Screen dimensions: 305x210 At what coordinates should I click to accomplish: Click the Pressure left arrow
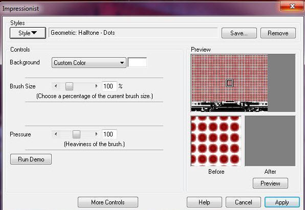pos(56,134)
